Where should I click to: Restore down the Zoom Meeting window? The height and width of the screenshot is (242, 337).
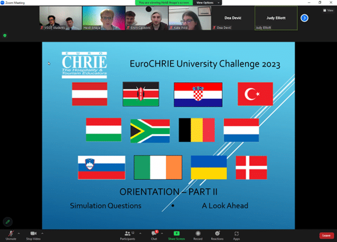point(320,3)
